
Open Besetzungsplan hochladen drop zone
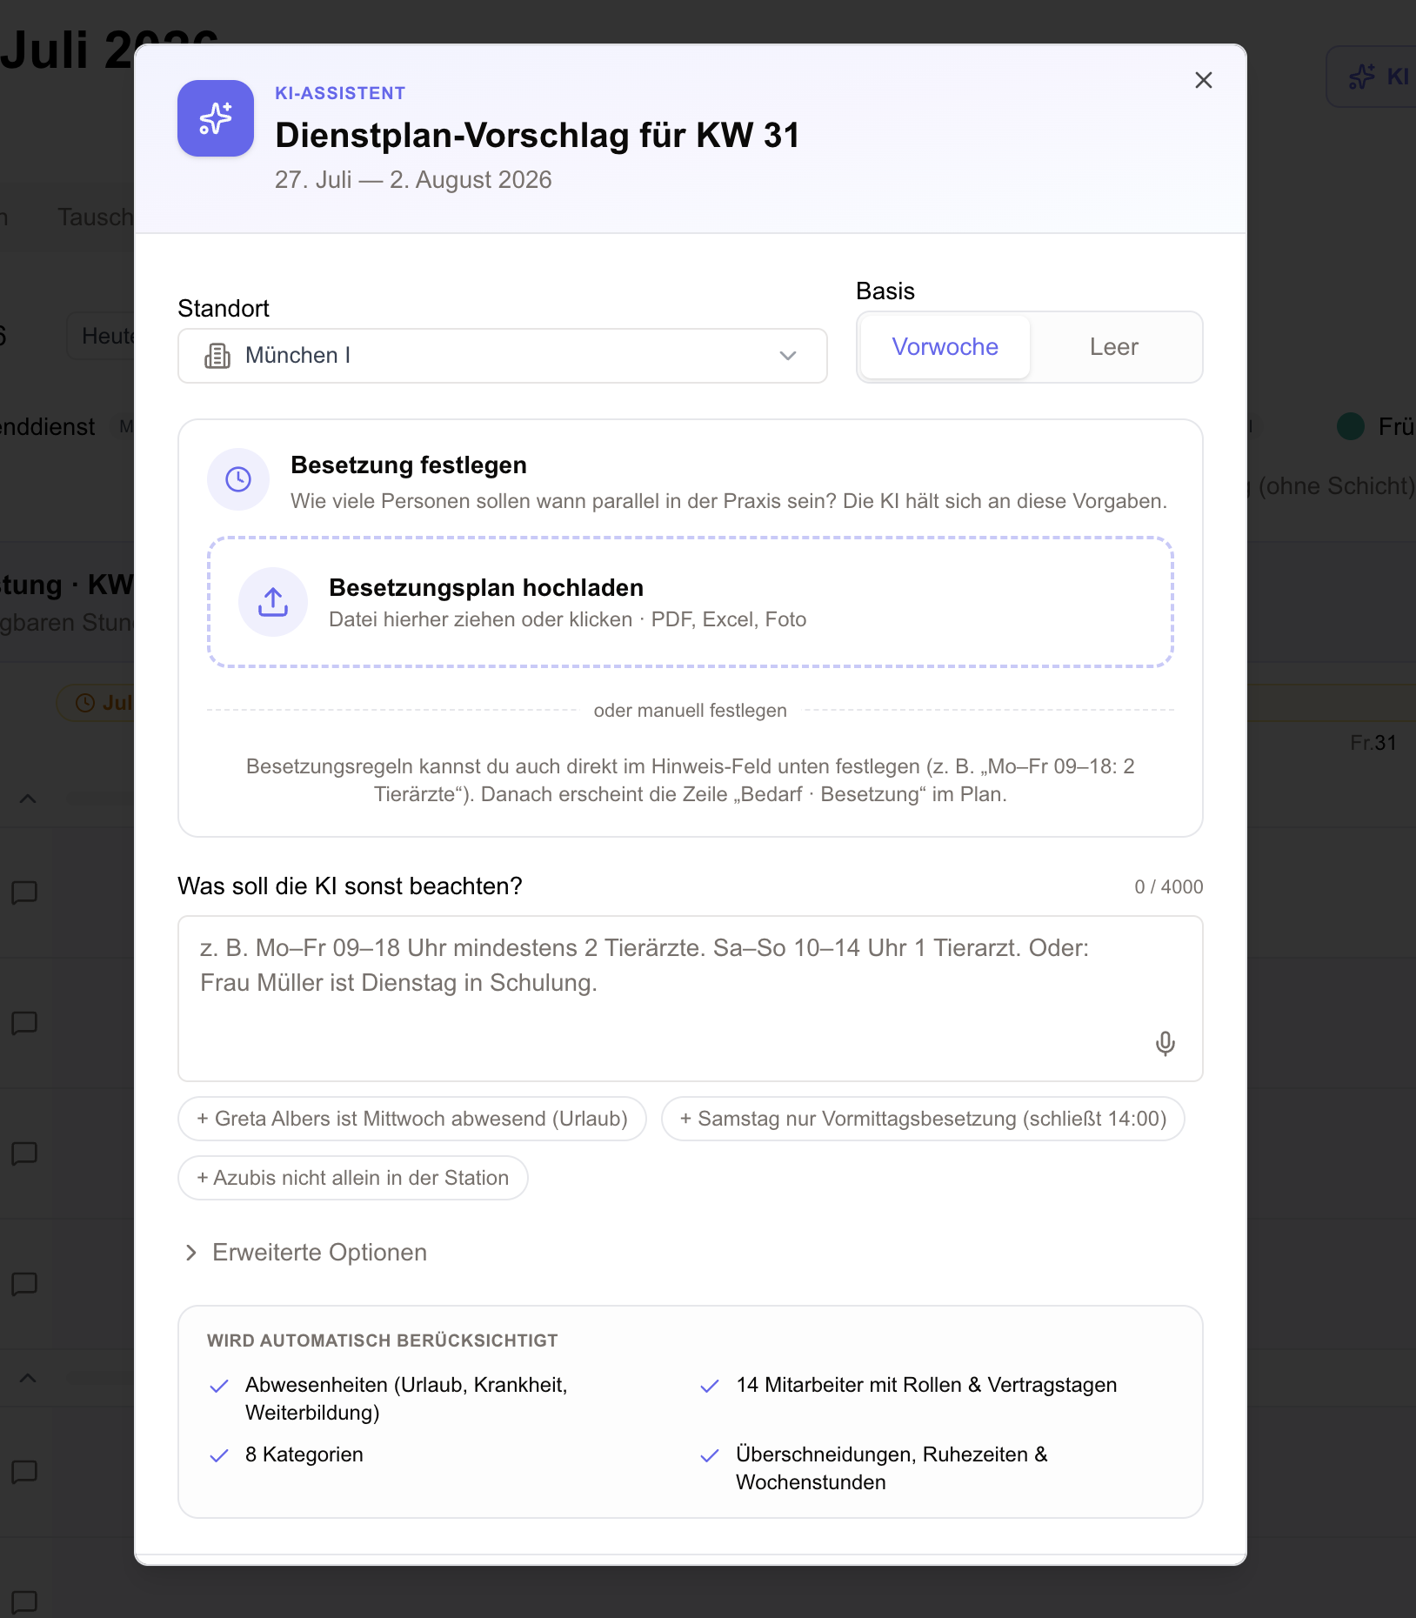(690, 602)
